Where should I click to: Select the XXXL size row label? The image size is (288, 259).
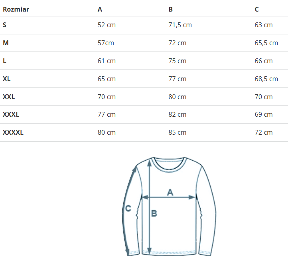(x=11, y=114)
